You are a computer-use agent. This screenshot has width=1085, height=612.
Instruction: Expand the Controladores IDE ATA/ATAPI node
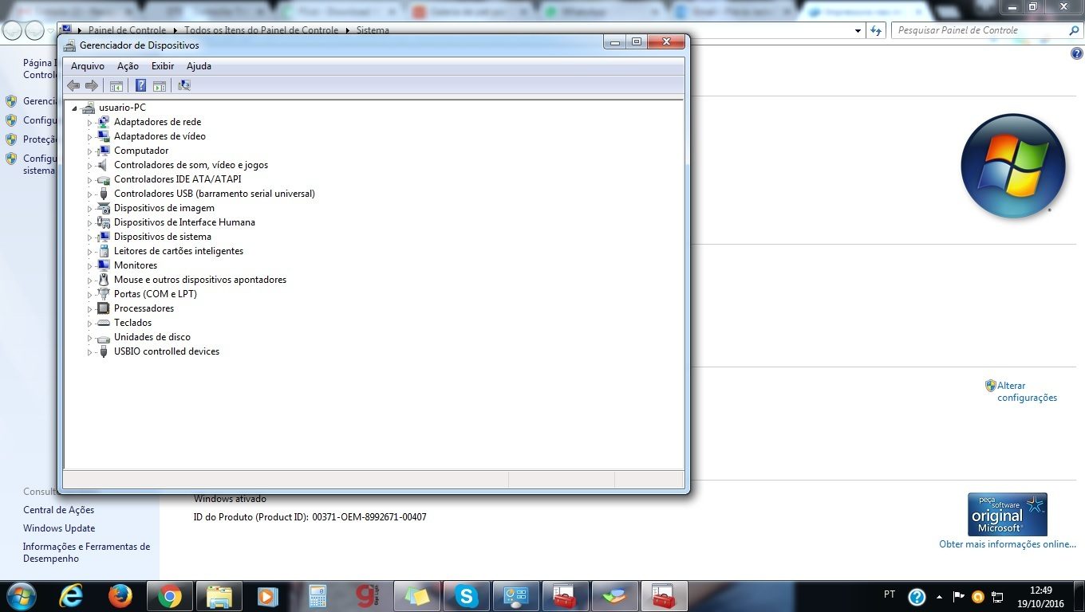(x=89, y=180)
